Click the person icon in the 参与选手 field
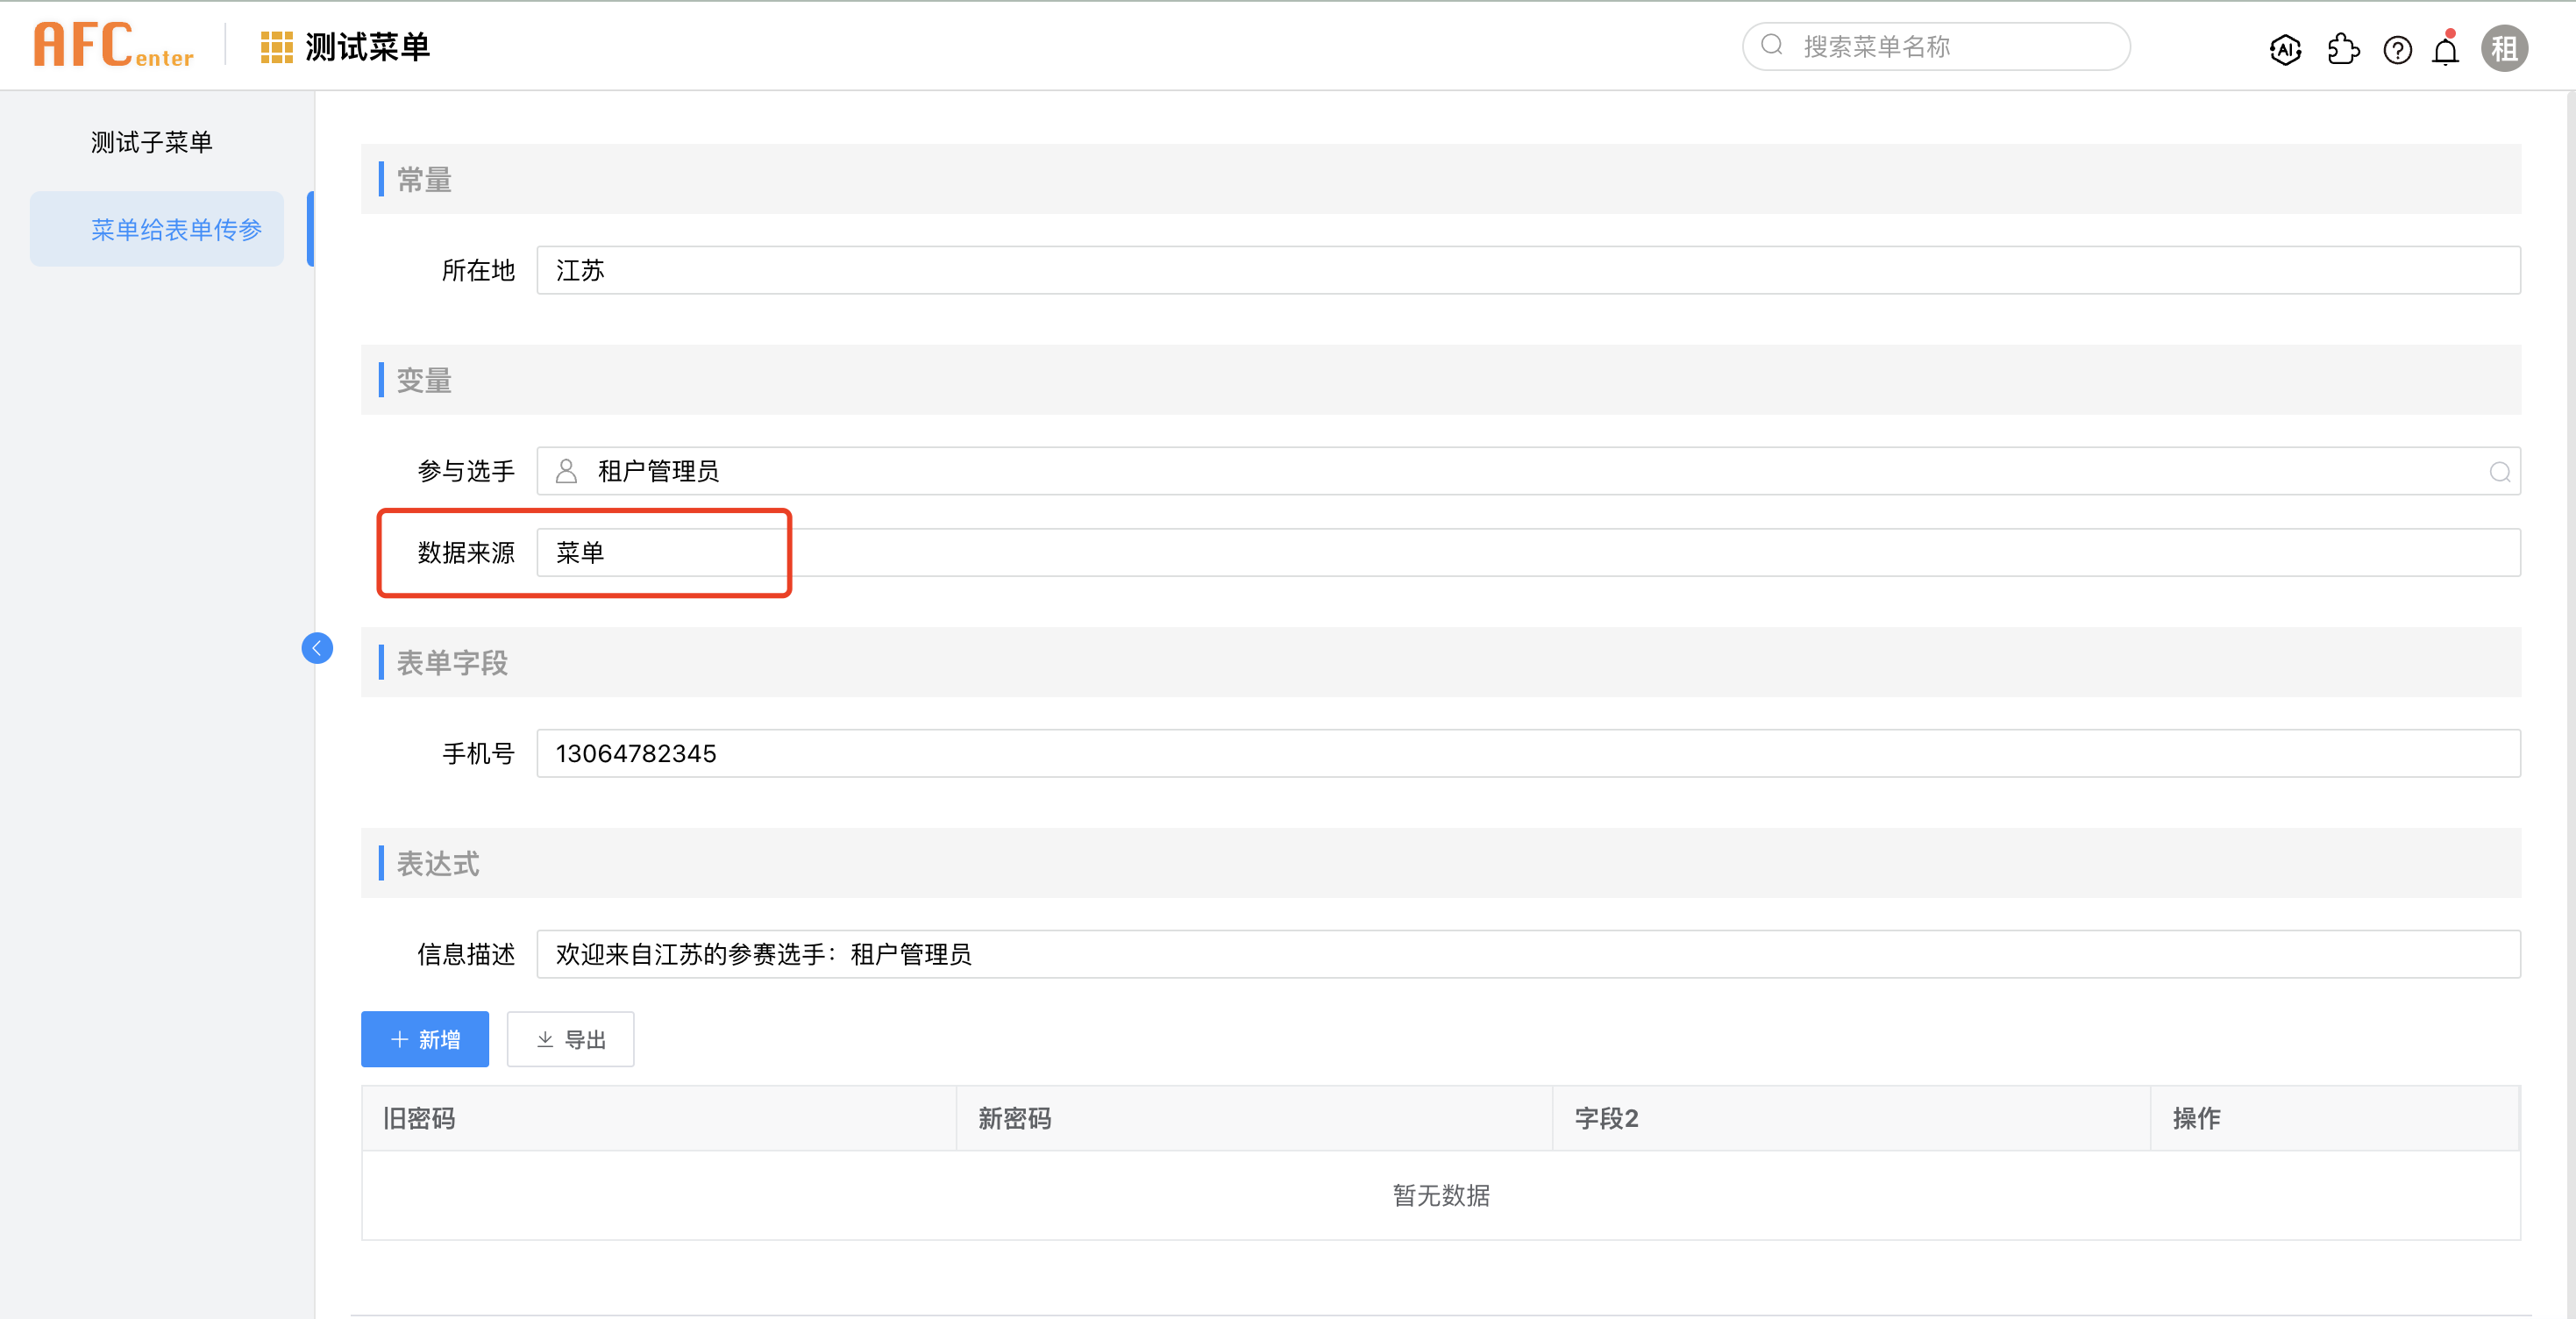 pyautogui.click(x=566, y=471)
